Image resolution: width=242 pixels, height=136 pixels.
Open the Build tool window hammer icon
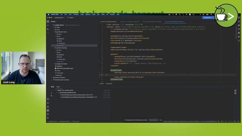tap(48, 111)
